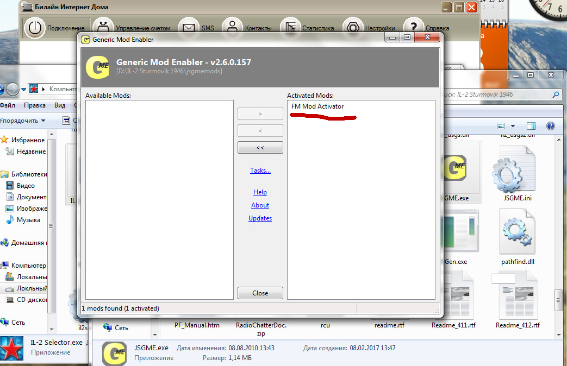This screenshot has width=567, height=366.
Task: Select the Gen.exe file thumbnail
Action: click(x=462, y=230)
